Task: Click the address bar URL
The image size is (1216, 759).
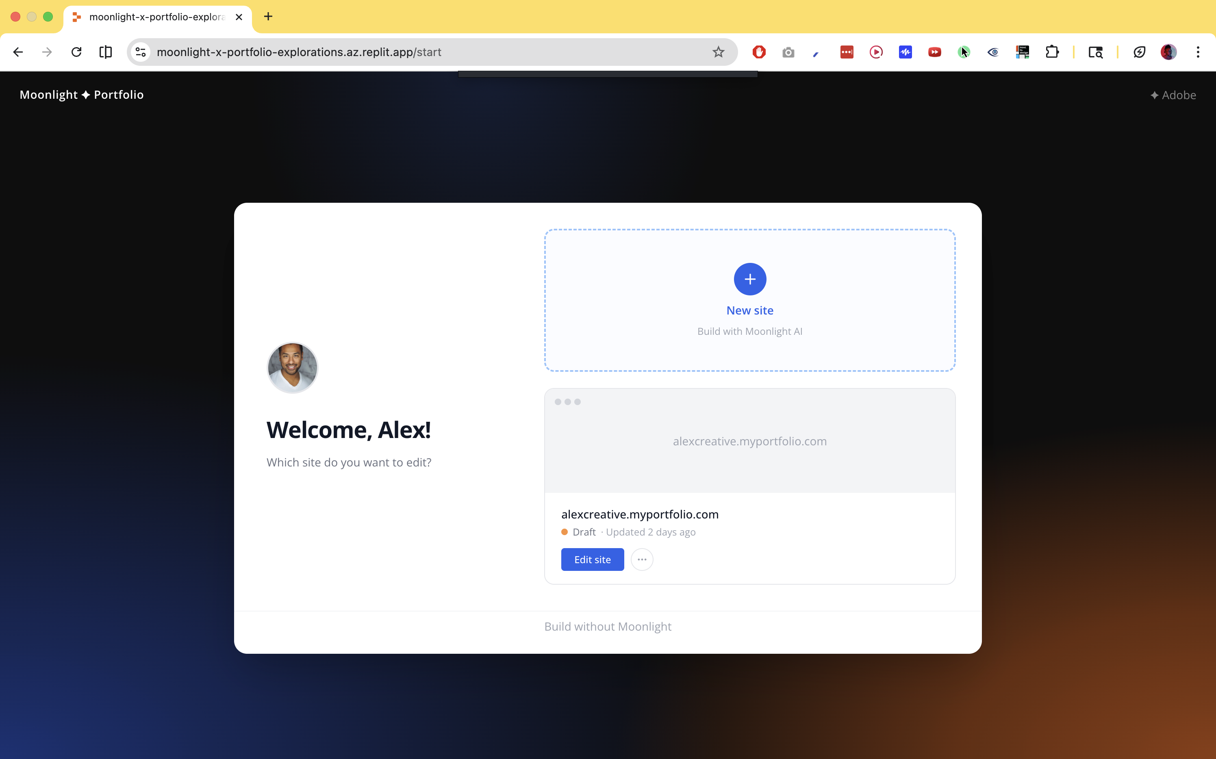Action: tap(299, 52)
